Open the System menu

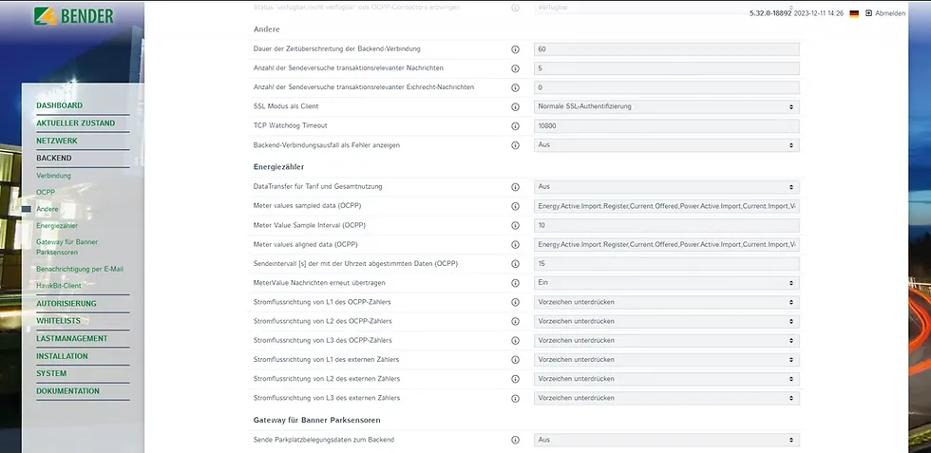click(51, 373)
